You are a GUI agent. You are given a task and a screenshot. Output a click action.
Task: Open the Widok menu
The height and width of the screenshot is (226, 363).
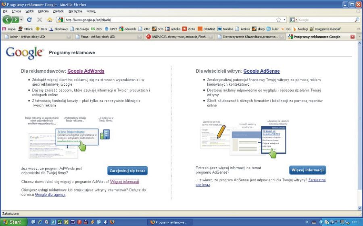pyautogui.click(x=29, y=11)
